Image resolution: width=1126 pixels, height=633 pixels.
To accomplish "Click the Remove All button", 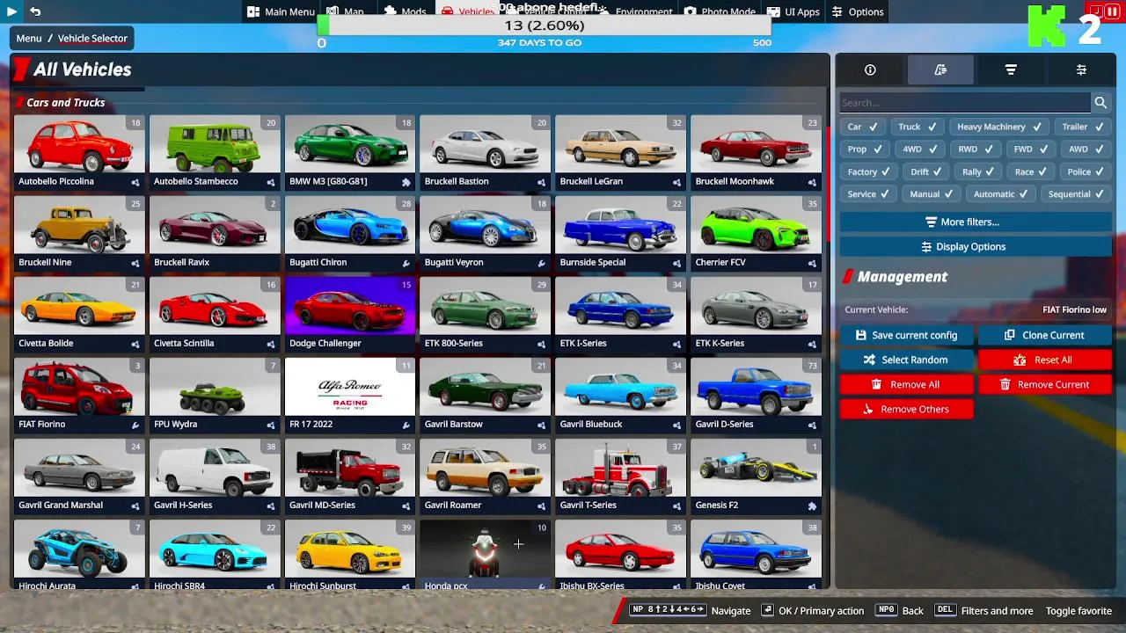I will click(x=906, y=384).
